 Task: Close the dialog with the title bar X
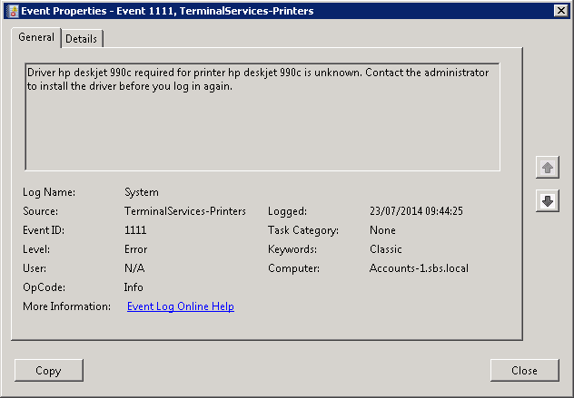pyautogui.click(x=560, y=11)
